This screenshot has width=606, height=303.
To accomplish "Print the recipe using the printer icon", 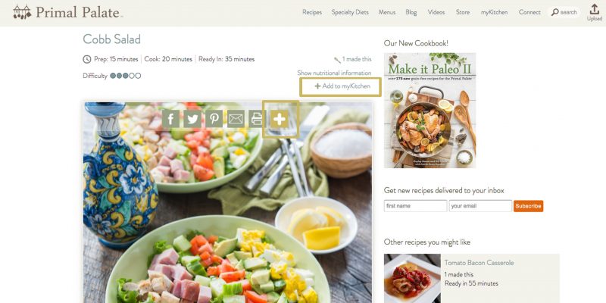I will (257, 119).
